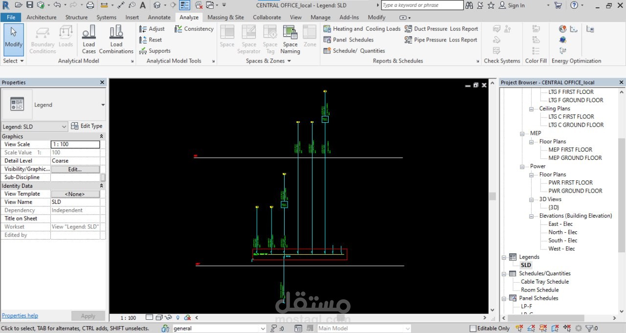Collapse the Legends tree node
Viewport: 626px width, 333px height.
tap(504, 257)
